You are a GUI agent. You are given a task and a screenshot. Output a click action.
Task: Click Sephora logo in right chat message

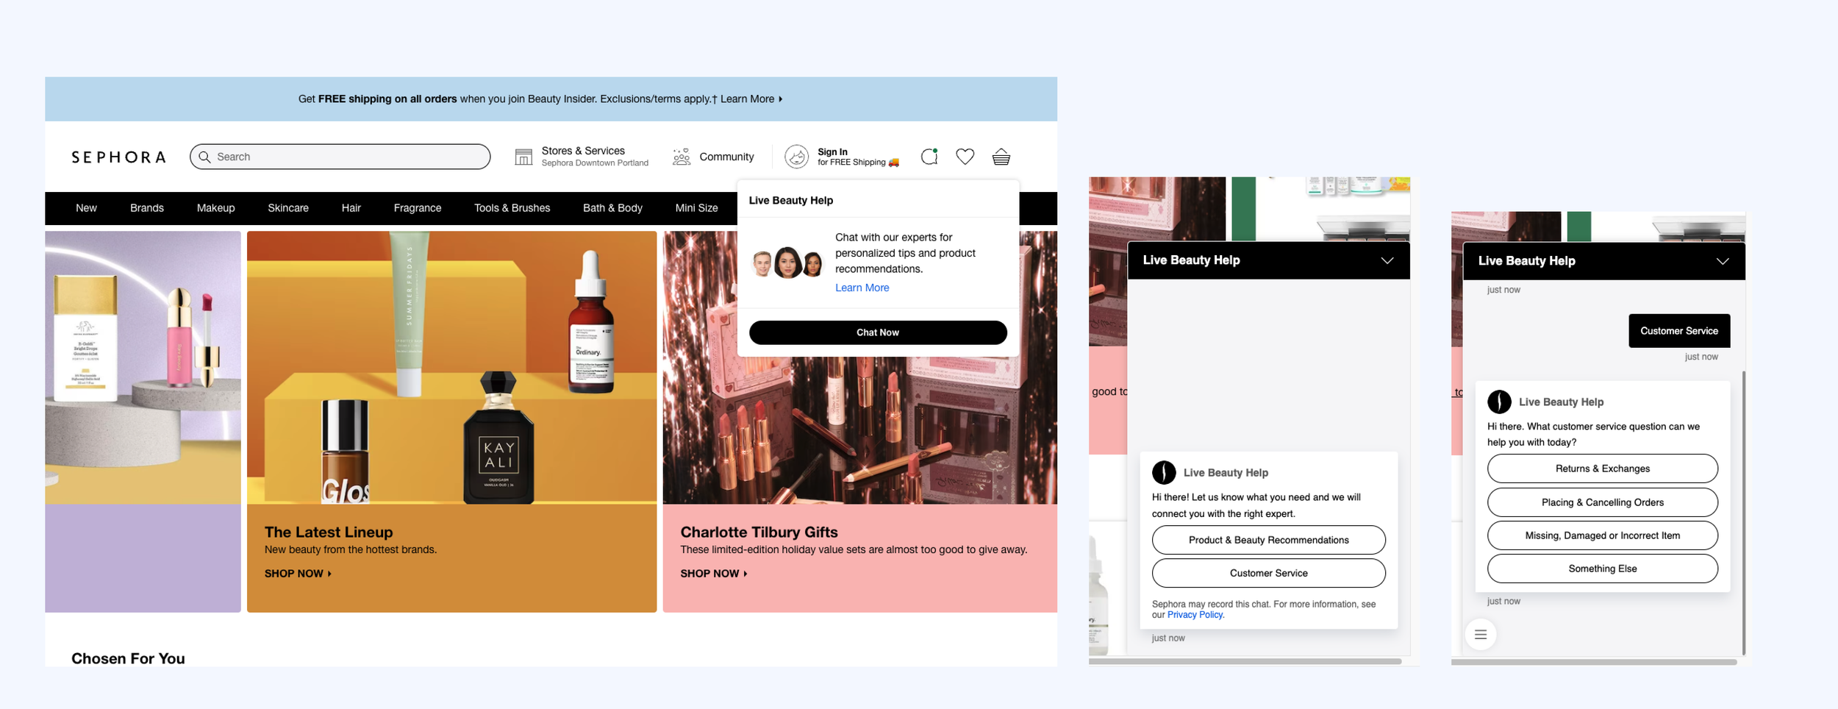tap(1499, 402)
